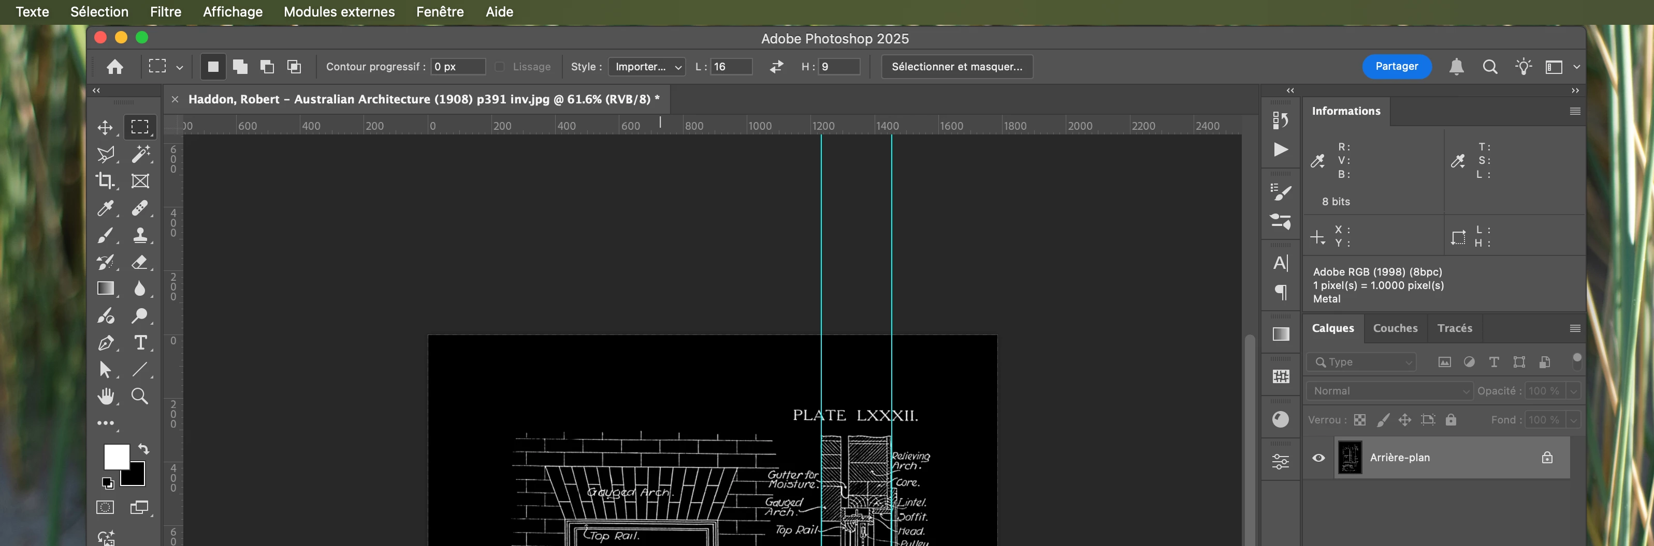Change the screen mode
The width and height of the screenshot is (1654, 546).
click(139, 508)
